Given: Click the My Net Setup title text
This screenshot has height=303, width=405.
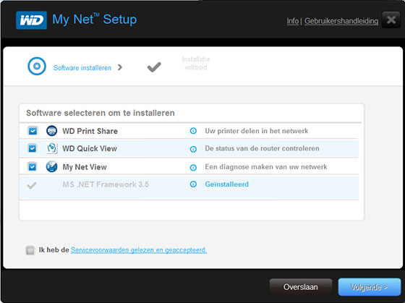Looking at the screenshot, I should [x=95, y=20].
